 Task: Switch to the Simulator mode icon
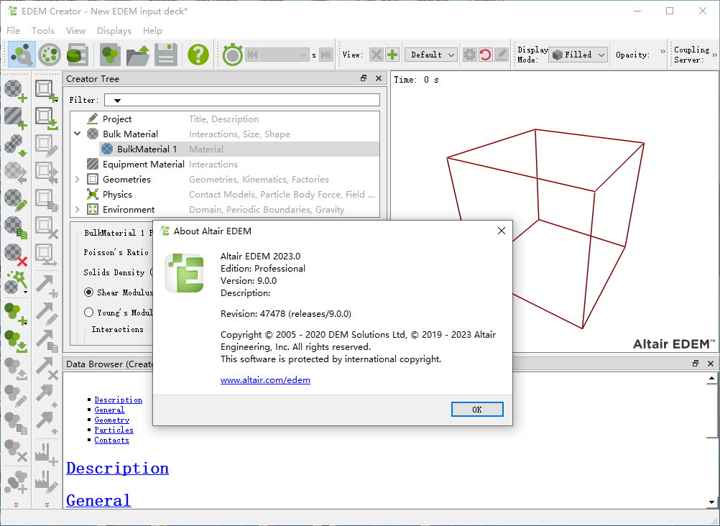[x=50, y=55]
